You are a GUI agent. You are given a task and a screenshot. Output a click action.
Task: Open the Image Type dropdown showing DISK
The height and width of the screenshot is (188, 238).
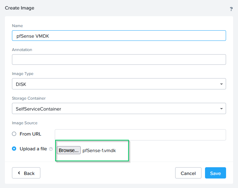point(119,84)
